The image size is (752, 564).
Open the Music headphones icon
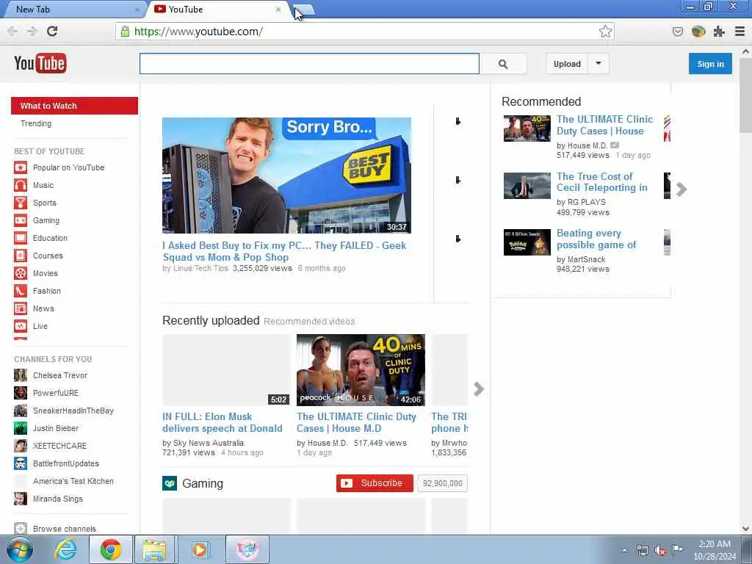coord(20,185)
